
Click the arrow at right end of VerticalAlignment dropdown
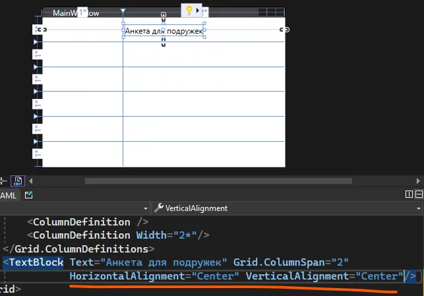(x=419, y=208)
